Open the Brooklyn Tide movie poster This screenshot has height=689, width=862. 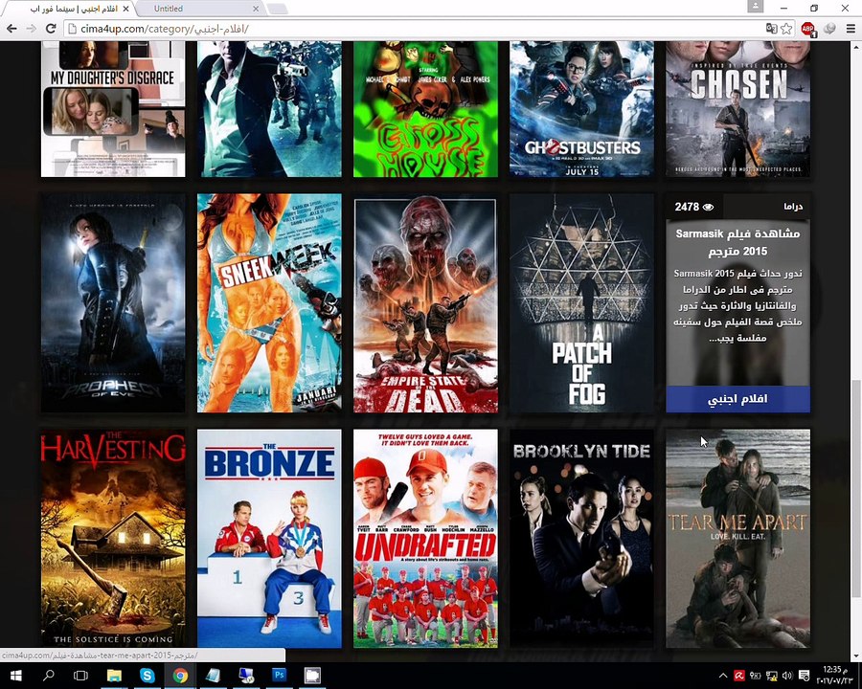pyautogui.click(x=581, y=539)
